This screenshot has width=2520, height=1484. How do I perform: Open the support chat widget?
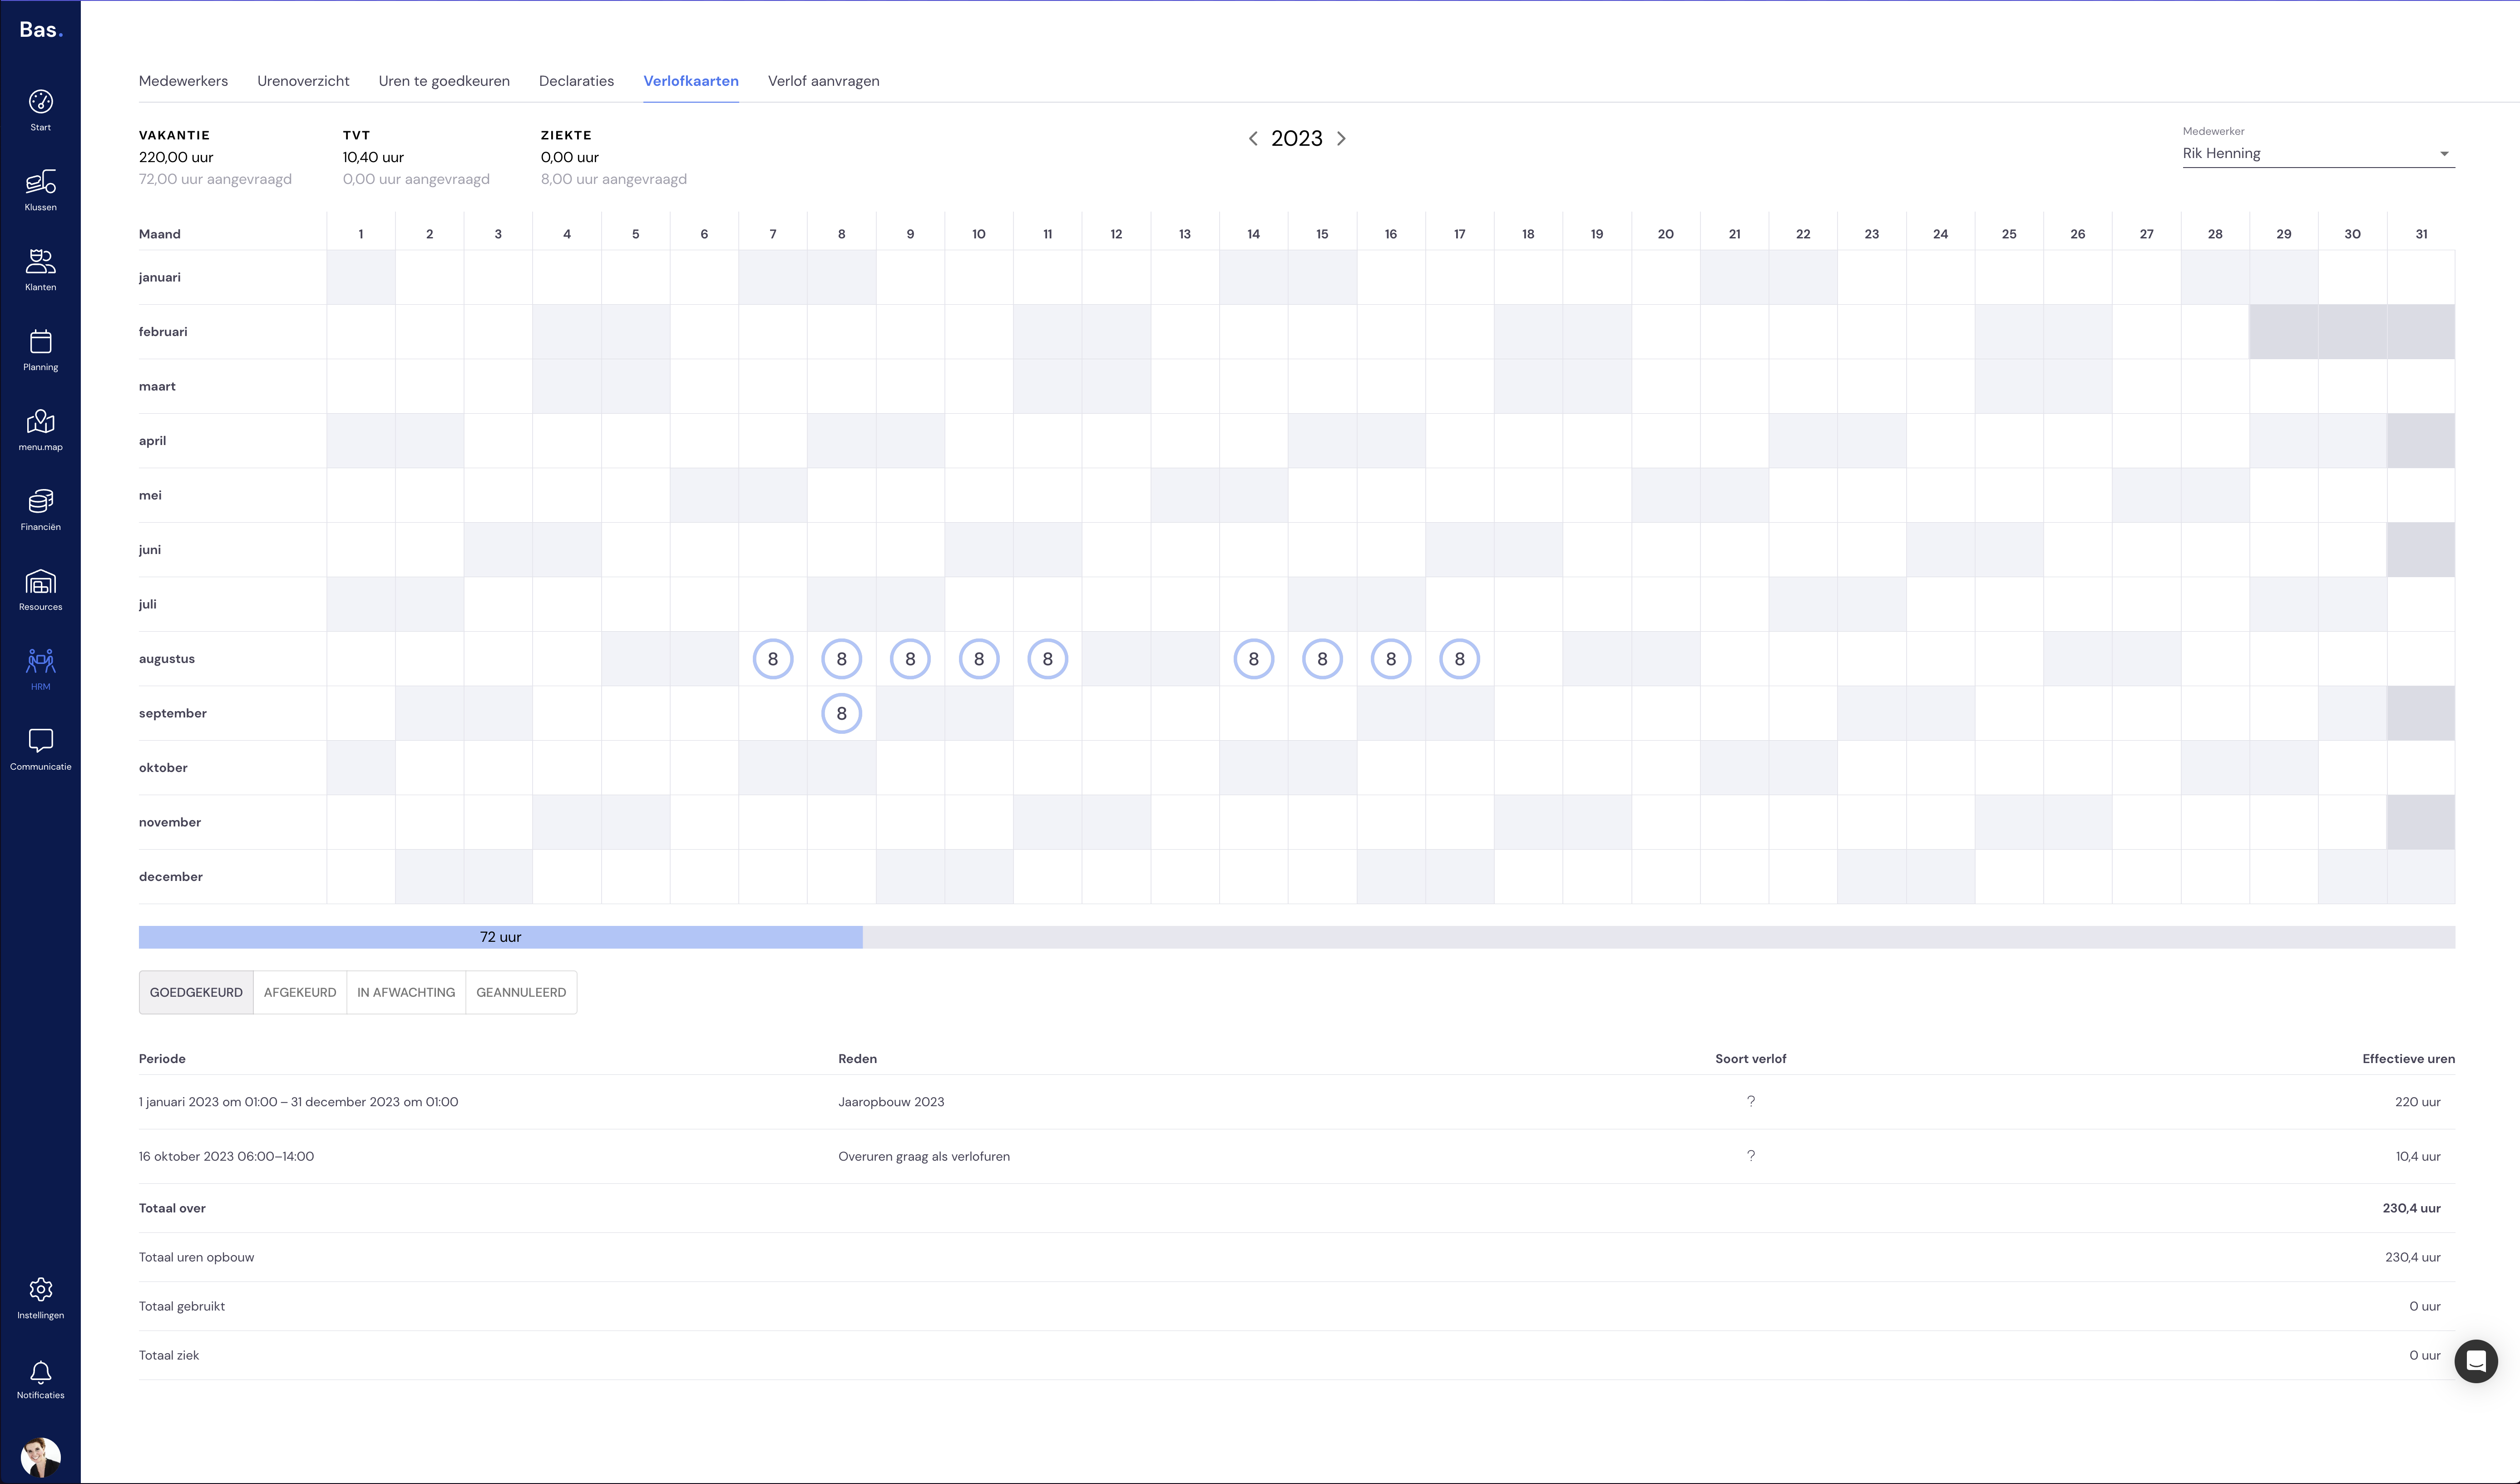coord(2476,1361)
